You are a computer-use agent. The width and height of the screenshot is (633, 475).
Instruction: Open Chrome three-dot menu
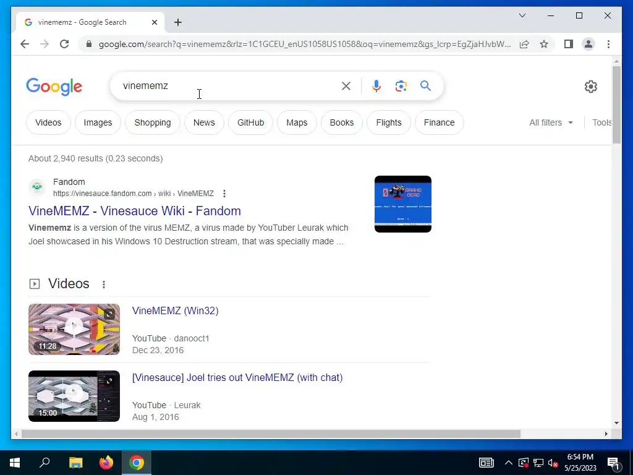click(x=608, y=44)
